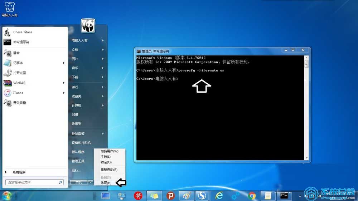Click the 关机 shutdown button
Image resolution: width=358 pixels, height=201 pixels.
click(79, 182)
